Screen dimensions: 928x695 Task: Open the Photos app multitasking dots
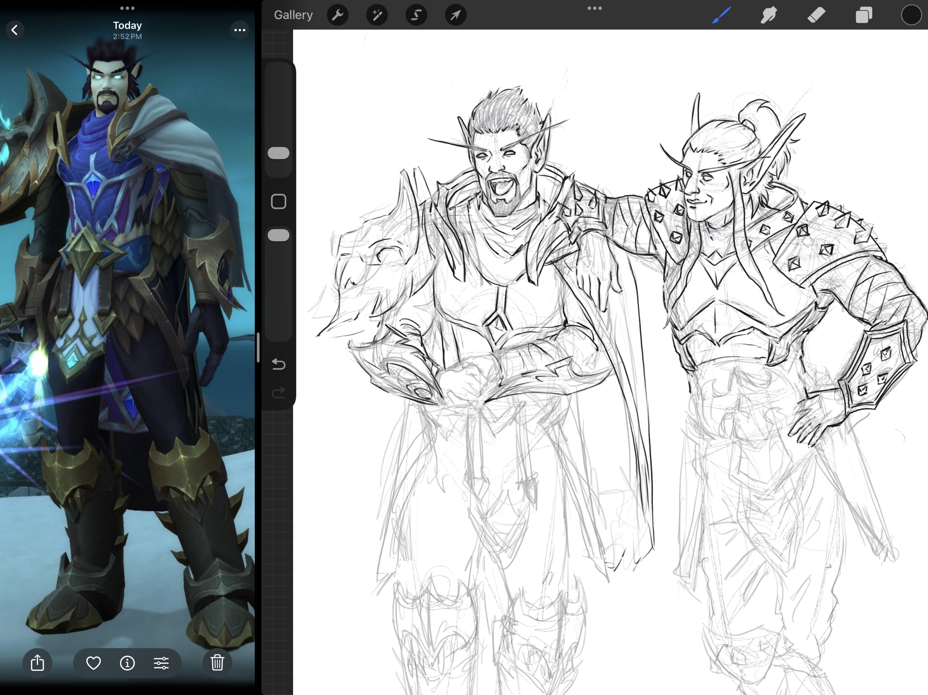point(127,8)
